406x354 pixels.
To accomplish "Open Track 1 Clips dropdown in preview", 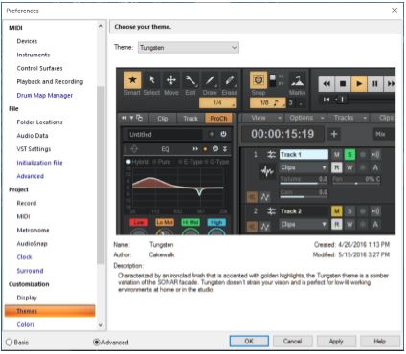I will point(304,167).
